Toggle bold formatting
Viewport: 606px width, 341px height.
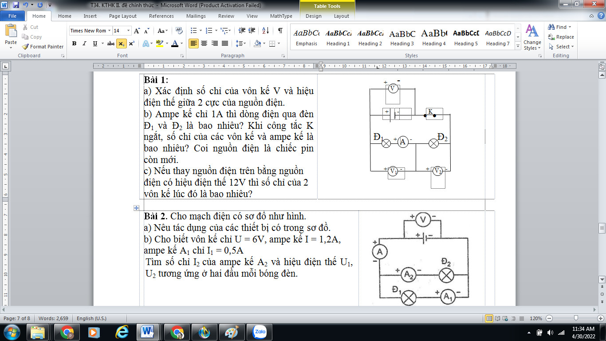74,44
